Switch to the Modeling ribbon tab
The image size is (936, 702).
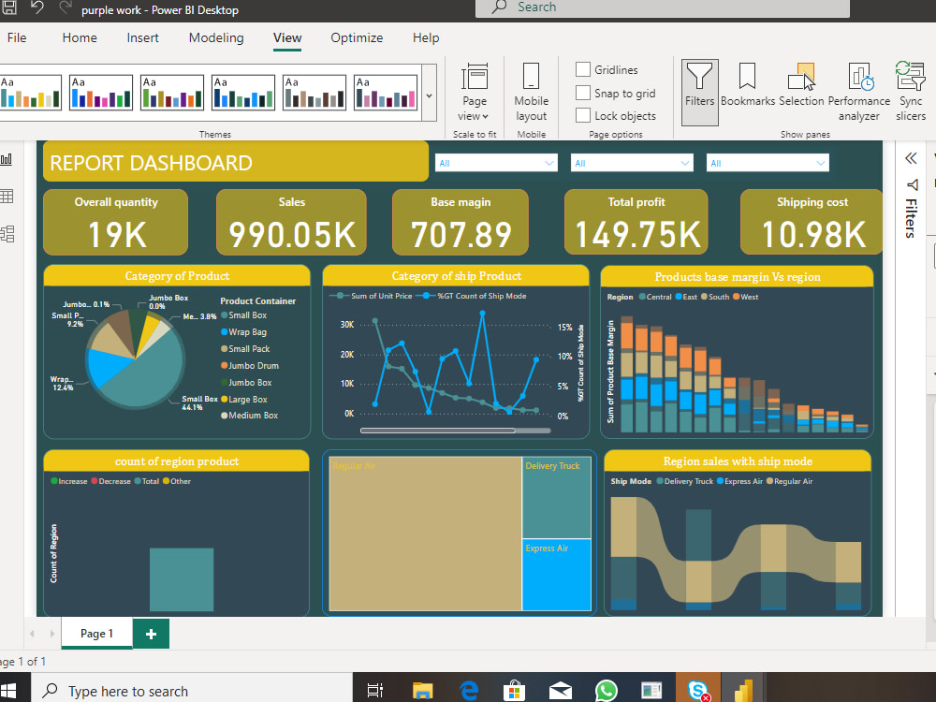(216, 37)
